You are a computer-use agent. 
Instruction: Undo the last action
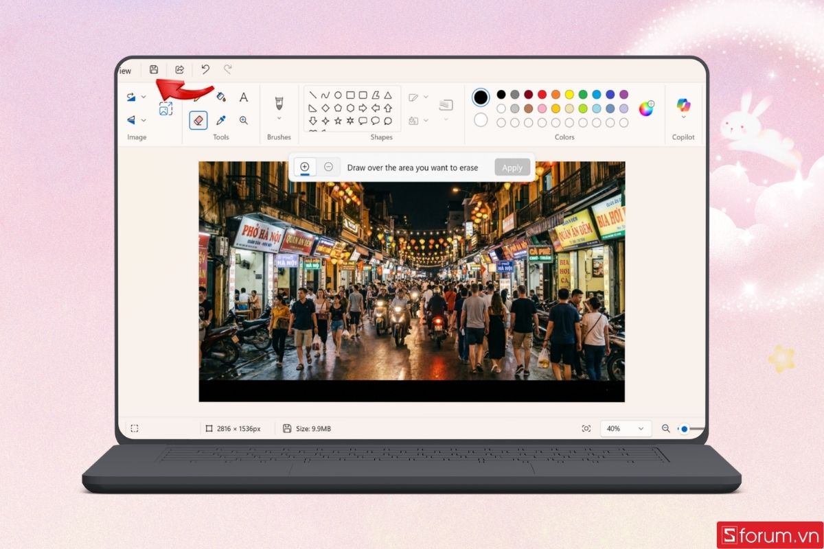pyautogui.click(x=205, y=69)
